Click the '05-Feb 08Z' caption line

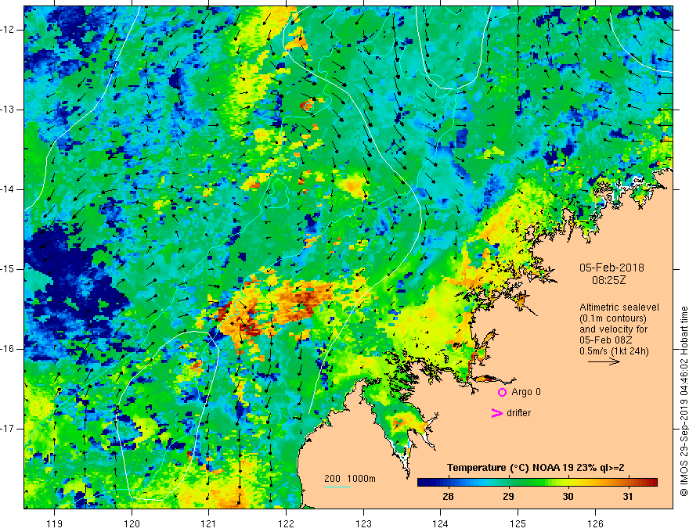(x=607, y=340)
